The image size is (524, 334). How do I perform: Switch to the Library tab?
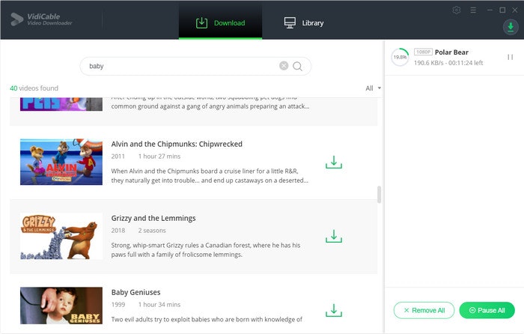pyautogui.click(x=304, y=22)
